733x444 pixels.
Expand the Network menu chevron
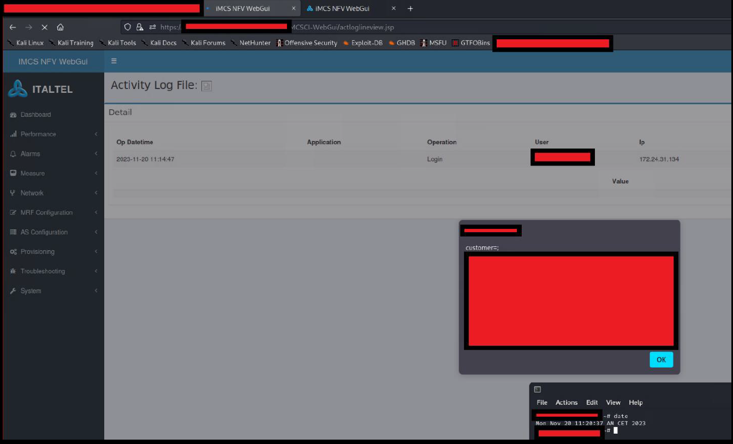(96, 193)
